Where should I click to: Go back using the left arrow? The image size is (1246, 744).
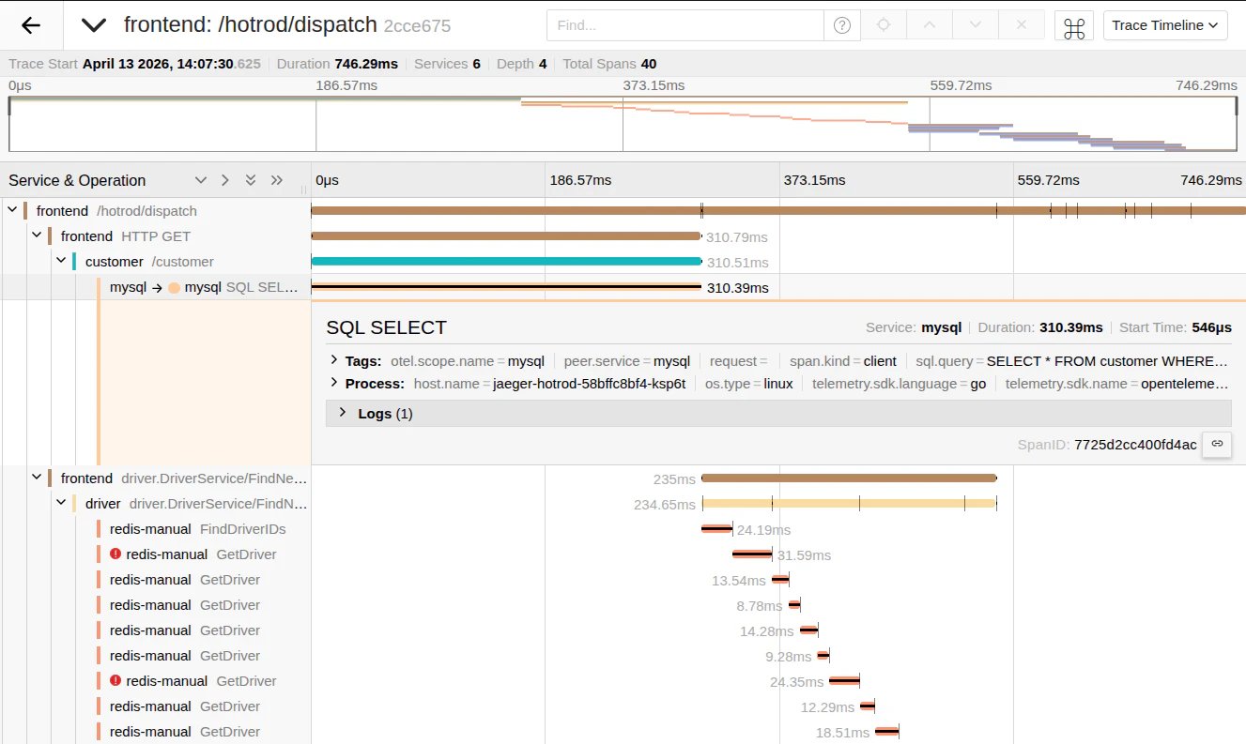point(31,25)
